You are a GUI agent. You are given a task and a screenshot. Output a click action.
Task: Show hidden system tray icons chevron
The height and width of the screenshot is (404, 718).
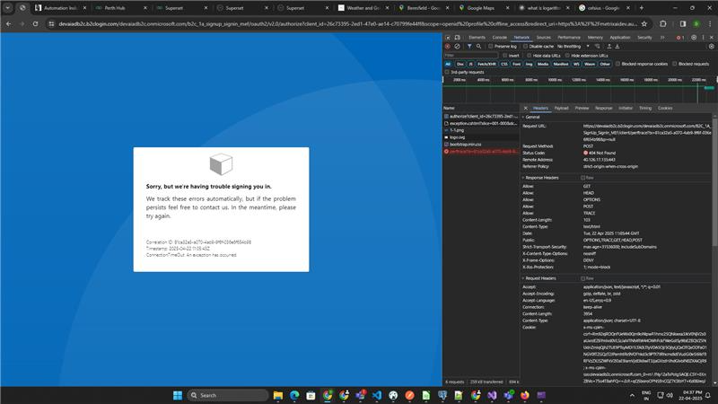click(632, 395)
